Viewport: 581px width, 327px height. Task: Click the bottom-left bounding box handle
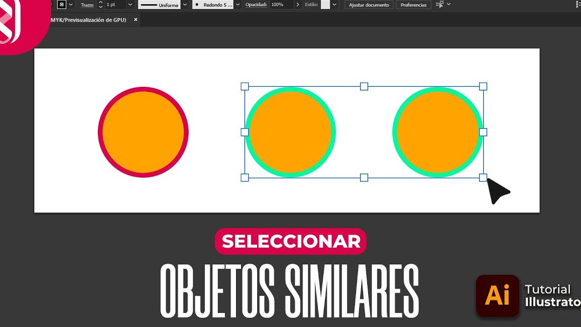point(245,178)
